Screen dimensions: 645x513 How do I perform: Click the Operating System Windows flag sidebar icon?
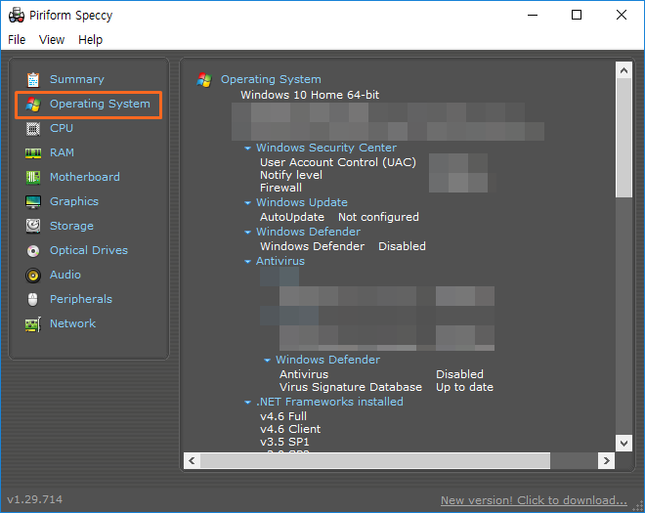(33, 105)
